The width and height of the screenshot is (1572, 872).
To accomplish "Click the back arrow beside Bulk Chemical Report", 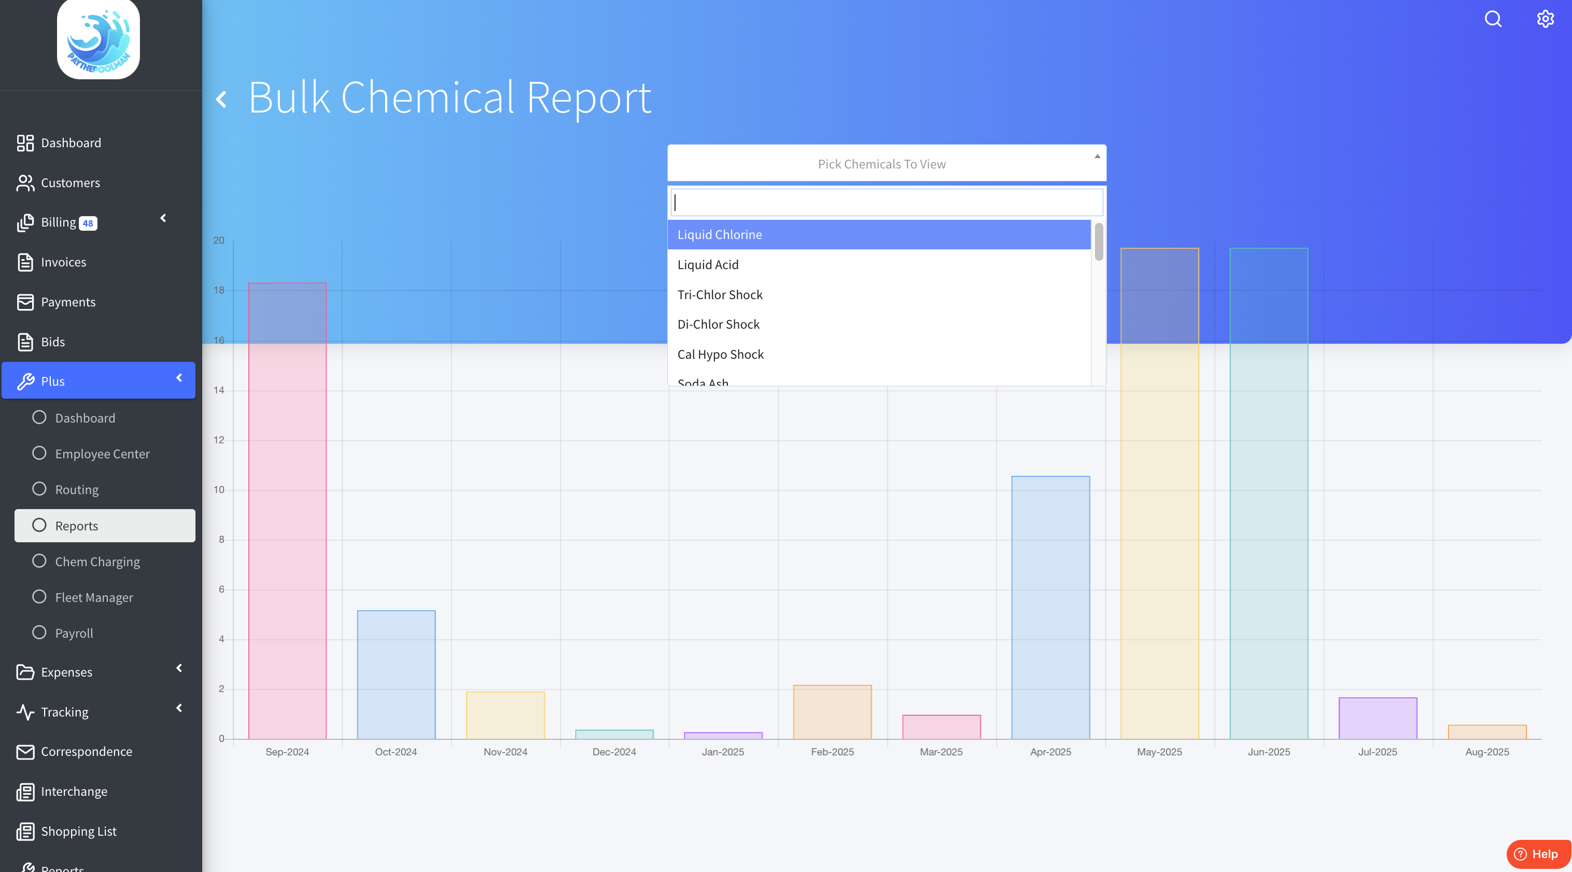I will click(221, 99).
